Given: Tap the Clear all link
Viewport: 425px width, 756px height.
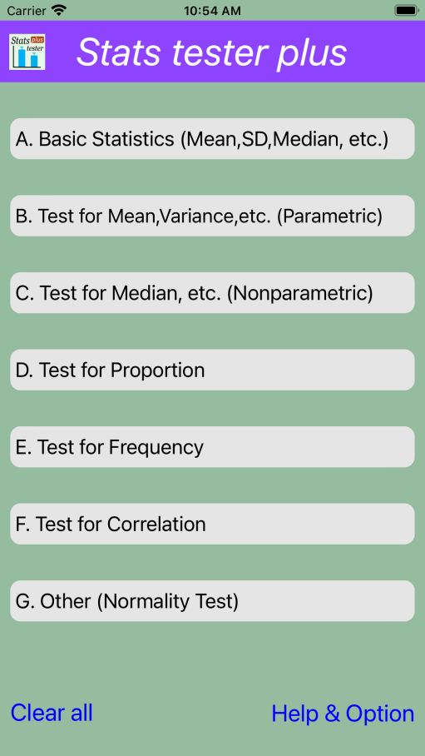Looking at the screenshot, I should [52, 713].
